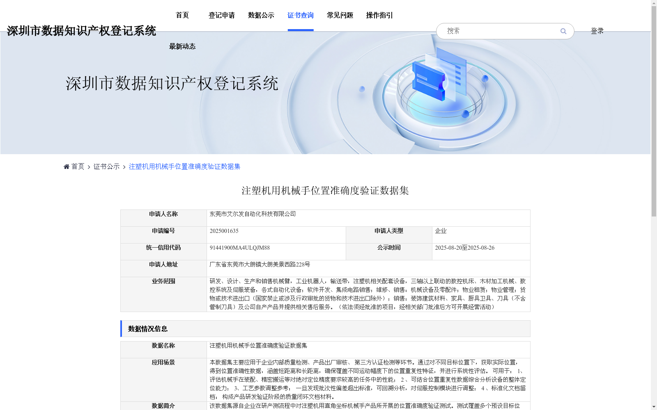Click the 数据名称 label cell
Viewport: 657px width, 410px height.
click(x=163, y=350)
